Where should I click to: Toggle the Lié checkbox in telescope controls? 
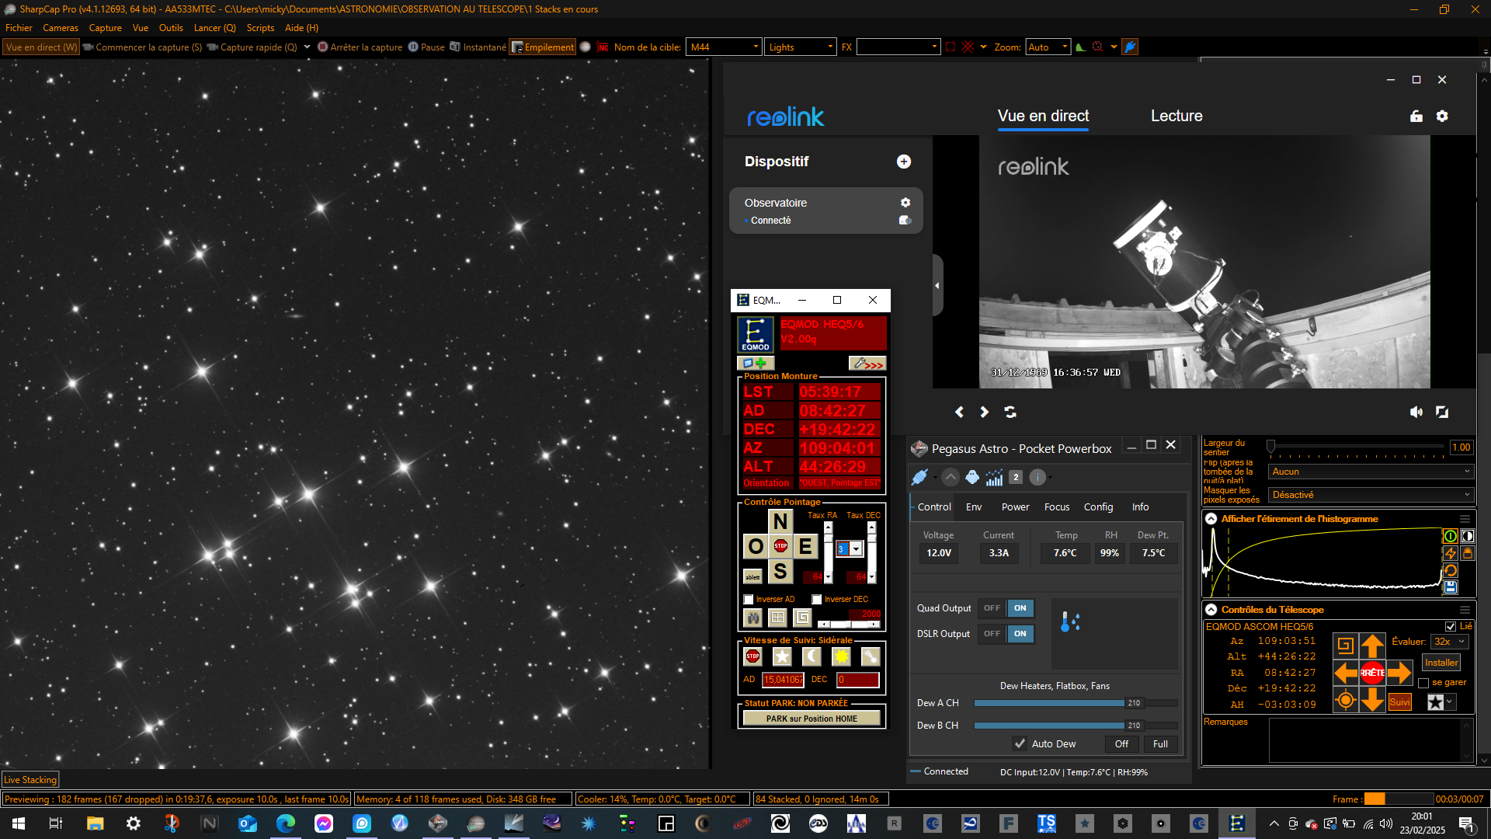coord(1451,626)
